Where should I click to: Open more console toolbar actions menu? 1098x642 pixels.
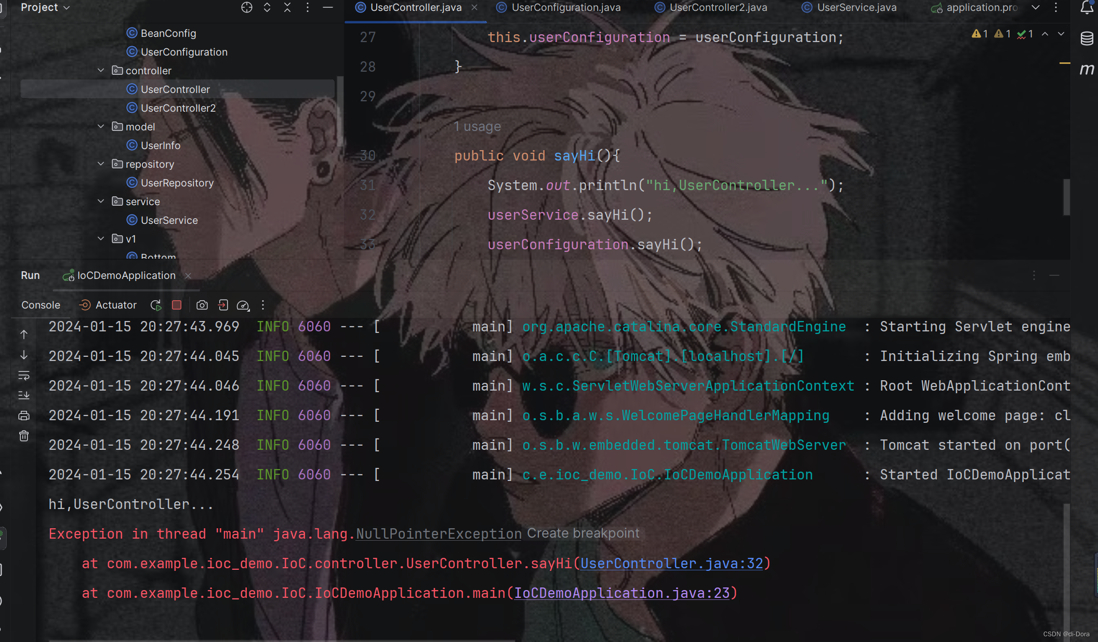[263, 305]
